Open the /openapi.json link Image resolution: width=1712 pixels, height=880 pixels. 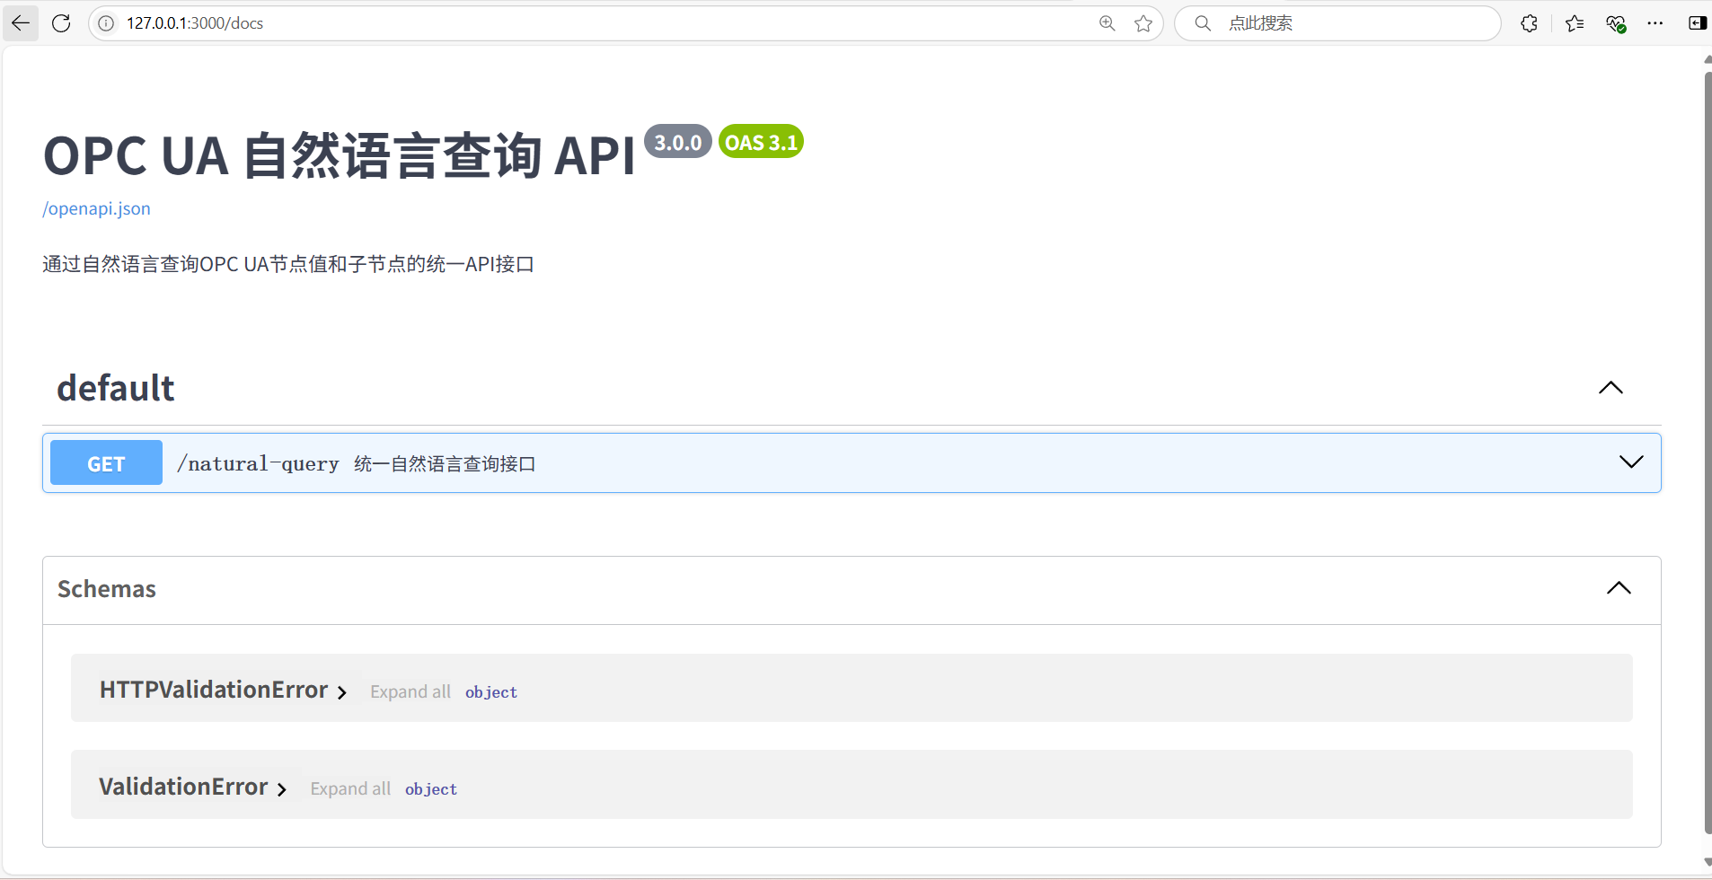96,208
